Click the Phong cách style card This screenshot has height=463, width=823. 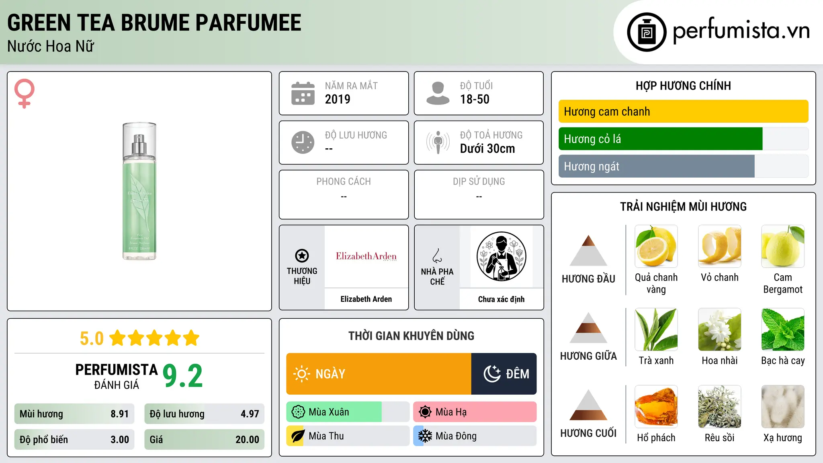tap(344, 195)
